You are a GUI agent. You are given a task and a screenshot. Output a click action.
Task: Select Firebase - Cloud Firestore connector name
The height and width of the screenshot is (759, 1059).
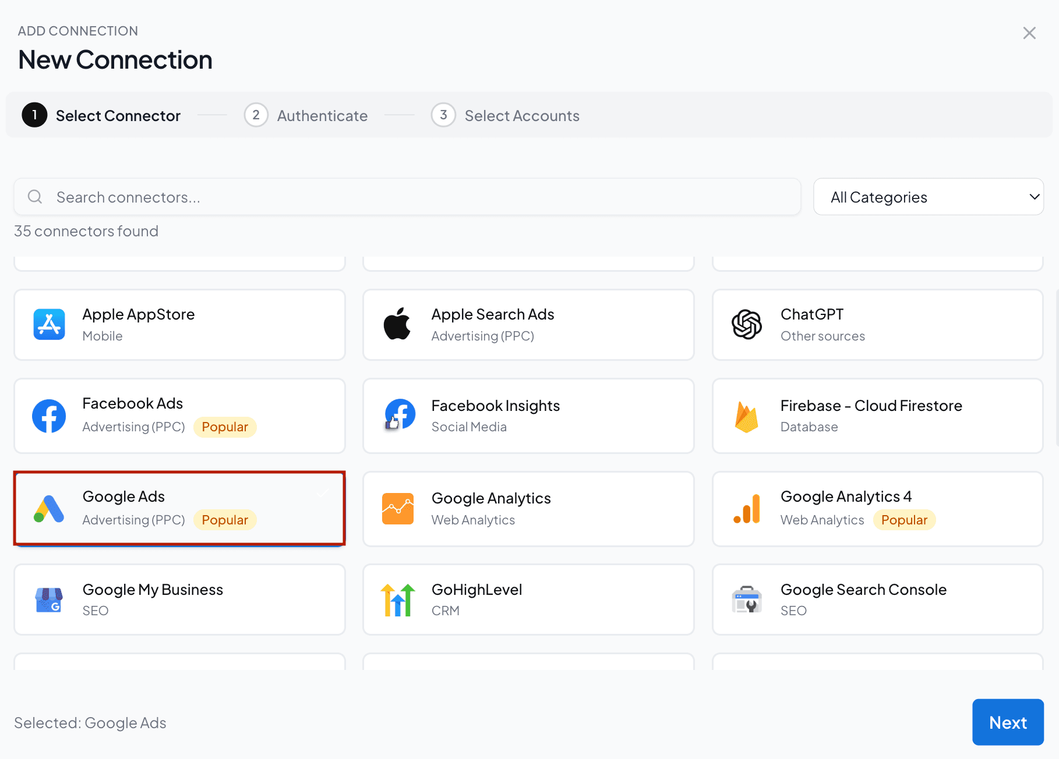click(871, 406)
